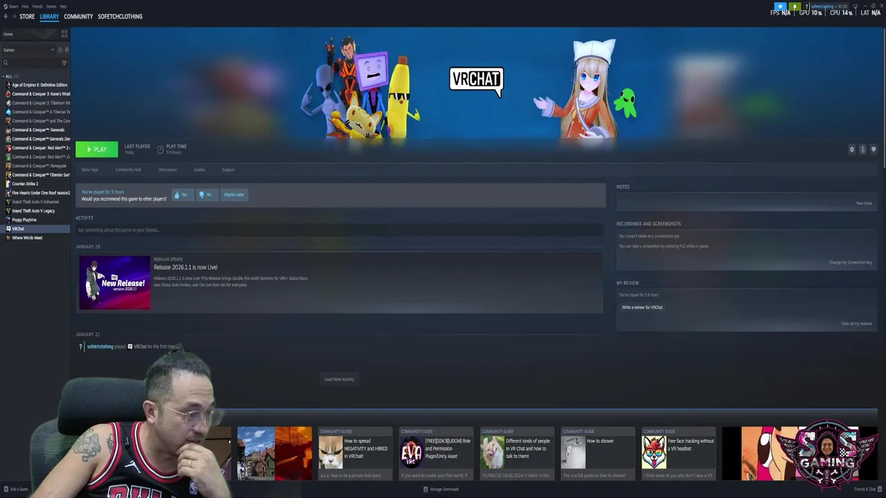
Task: Open the Discussions link
Action: (x=168, y=169)
